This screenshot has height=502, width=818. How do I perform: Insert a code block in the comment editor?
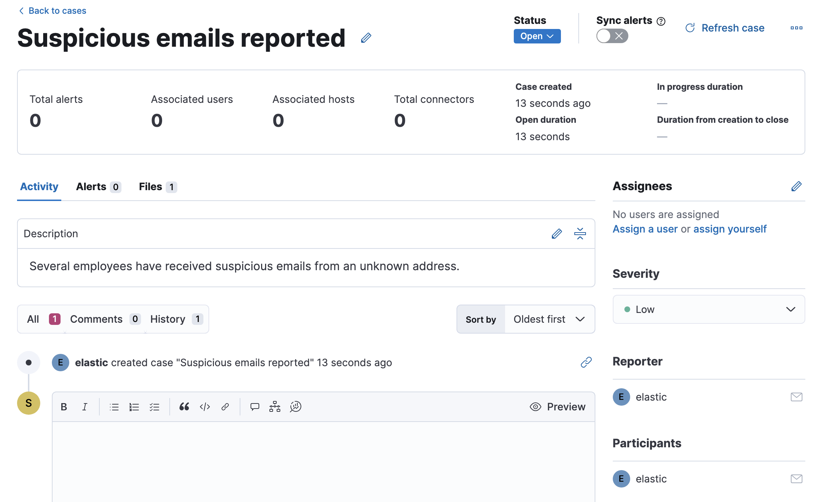pos(205,407)
